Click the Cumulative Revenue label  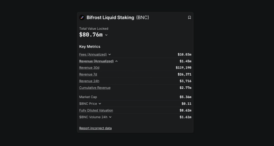[x=95, y=88]
